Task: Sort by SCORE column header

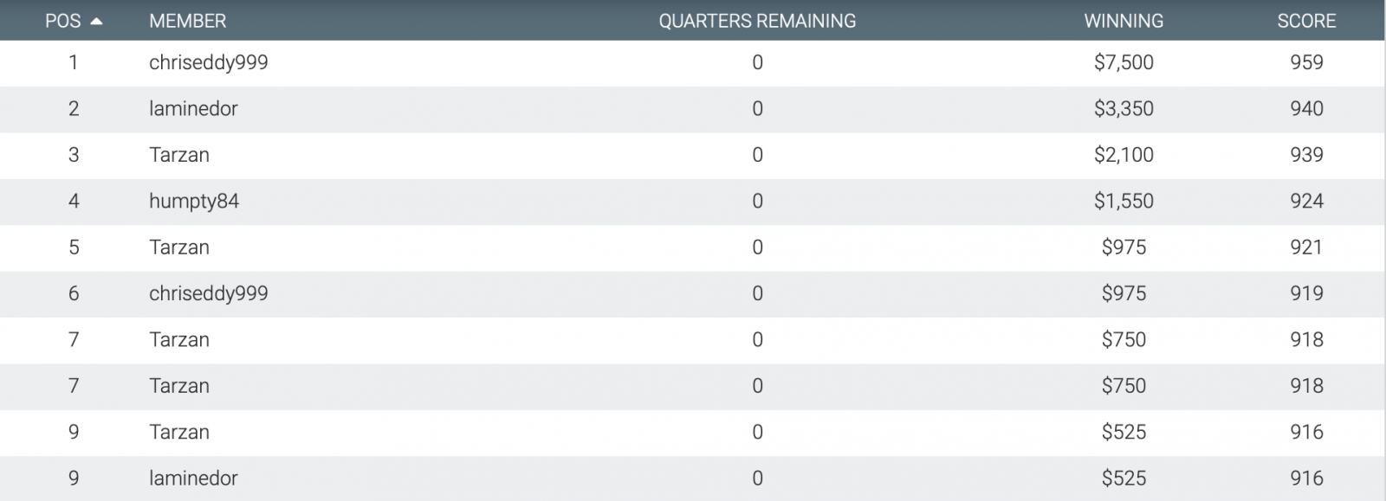Action: [x=1306, y=21]
